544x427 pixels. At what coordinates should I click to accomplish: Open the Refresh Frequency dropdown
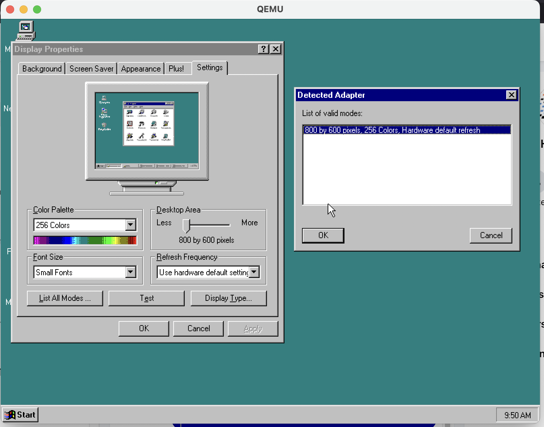tap(254, 272)
